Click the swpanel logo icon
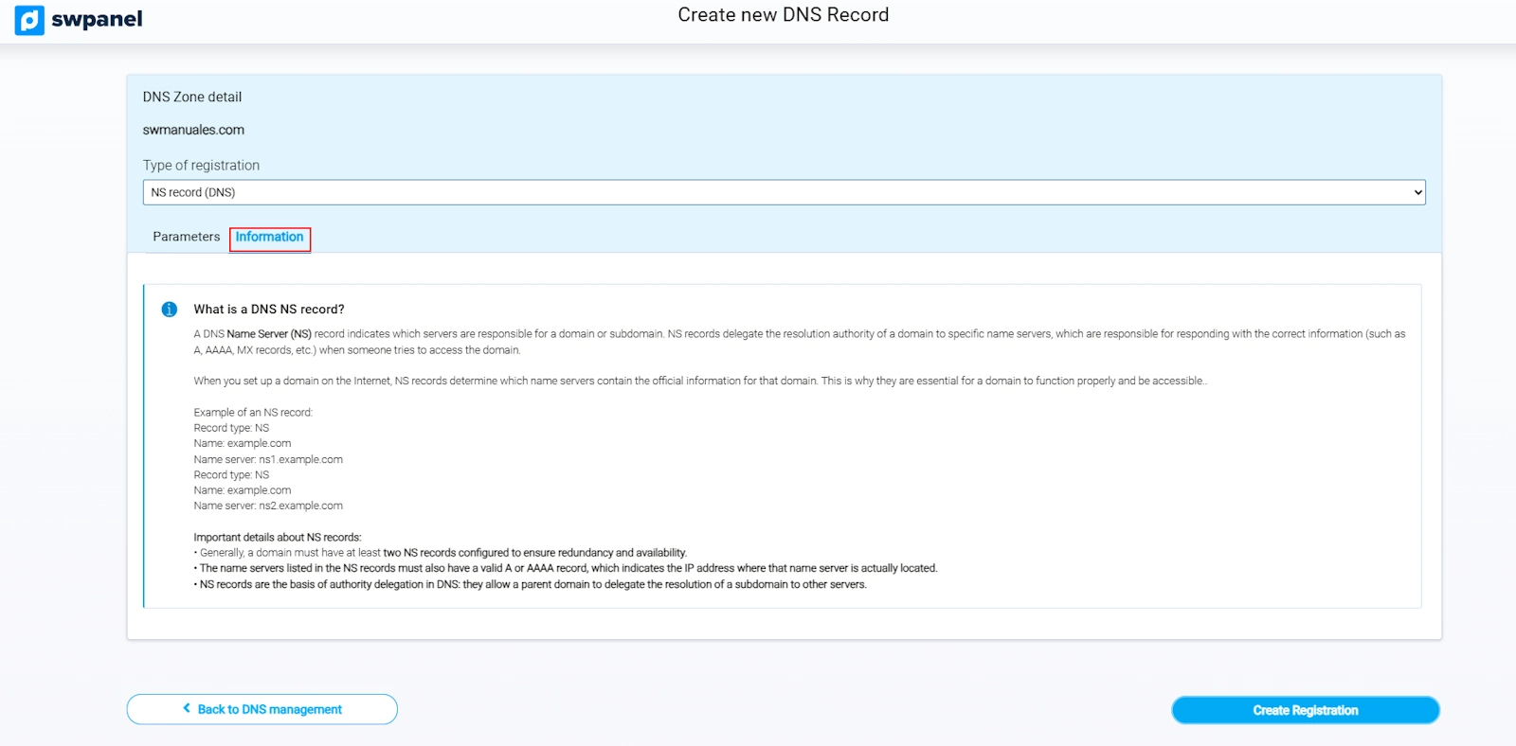 (x=29, y=20)
